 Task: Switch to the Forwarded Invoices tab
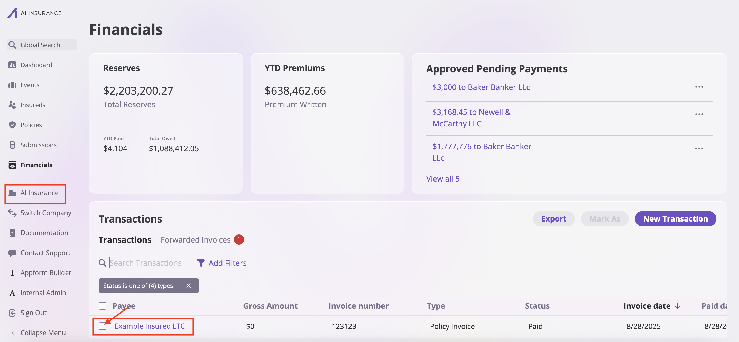click(x=196, y=239)
